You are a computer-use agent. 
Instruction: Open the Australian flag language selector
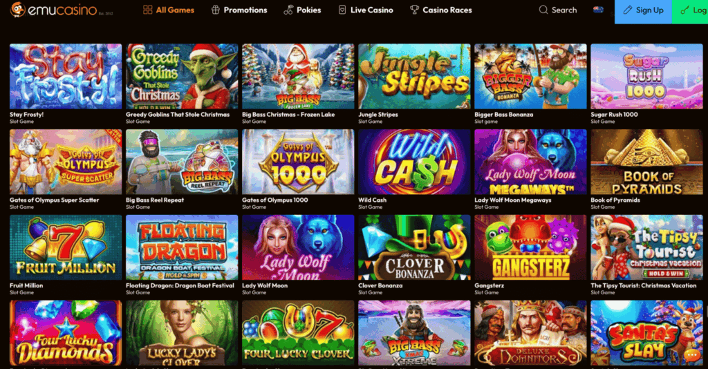point(598,10)
